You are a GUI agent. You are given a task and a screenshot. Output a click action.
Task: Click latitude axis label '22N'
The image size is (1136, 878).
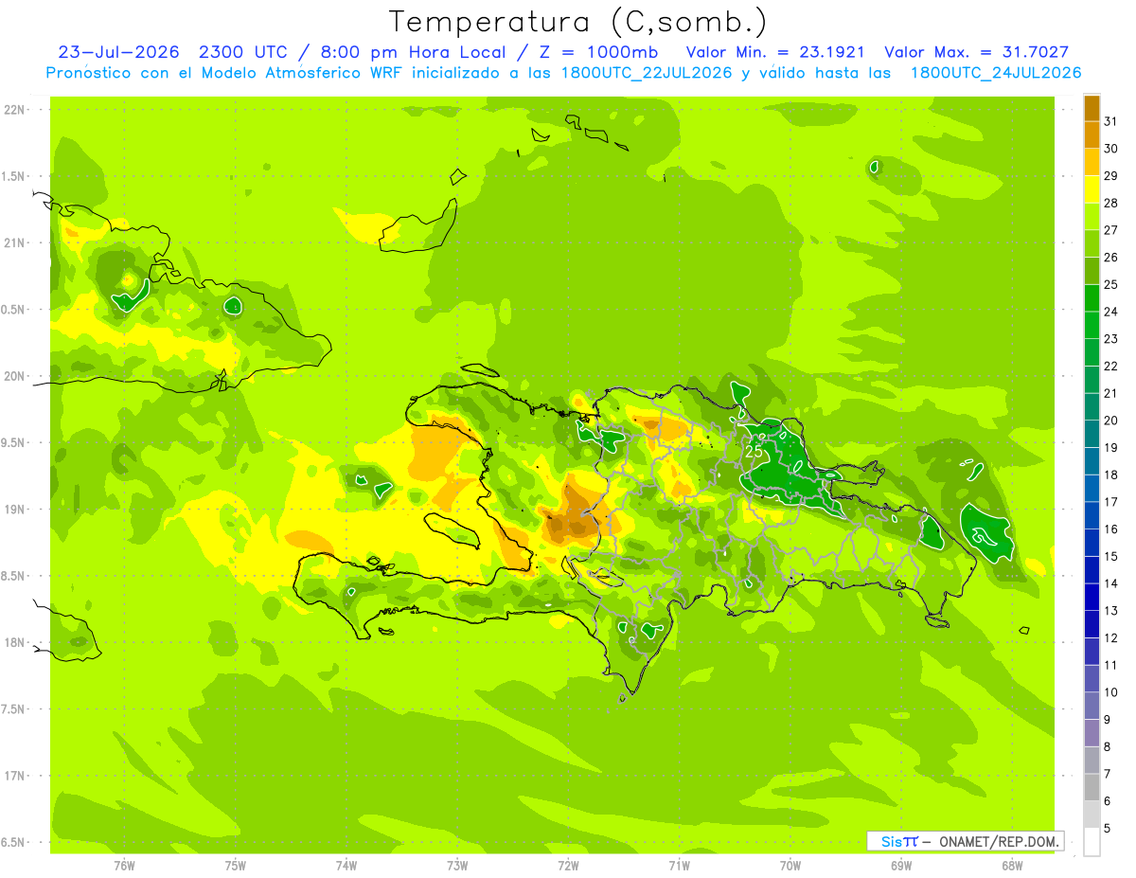coord(14,110)
